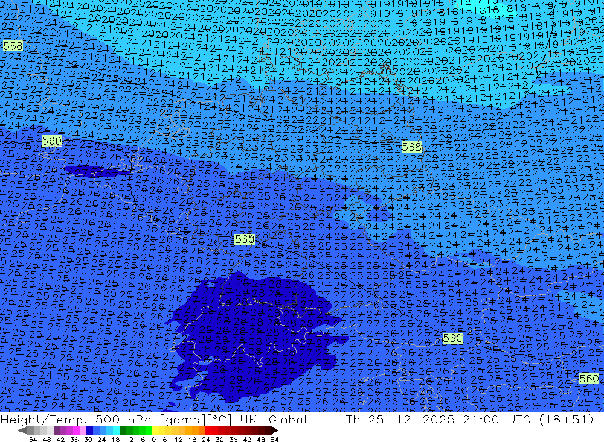Click the yellow 0 swatch in the legend
604x442 pixels.
point(155,431)
